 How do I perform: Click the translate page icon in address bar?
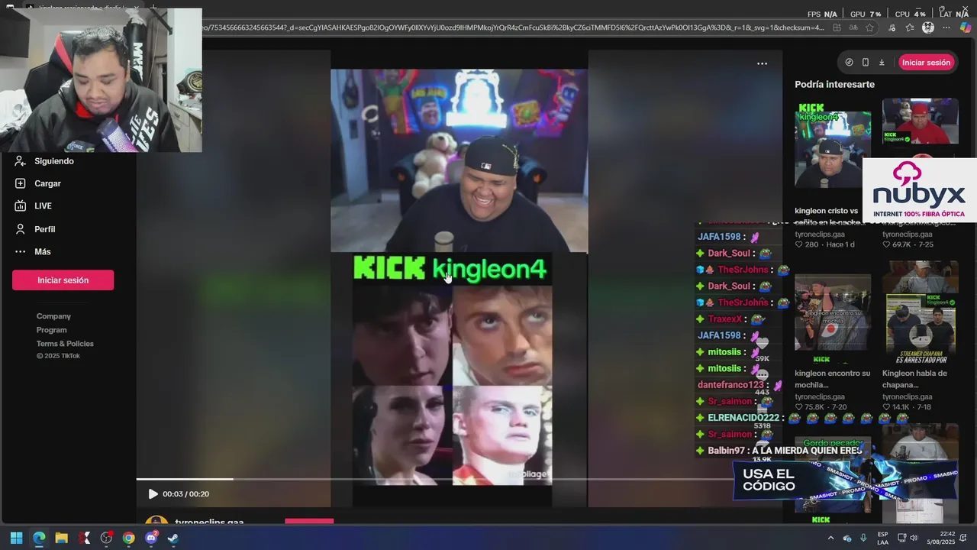tap(853, 27)
